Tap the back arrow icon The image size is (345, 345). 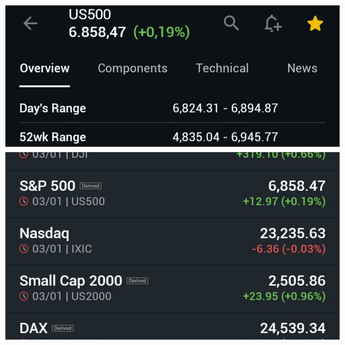pos(30,24)
